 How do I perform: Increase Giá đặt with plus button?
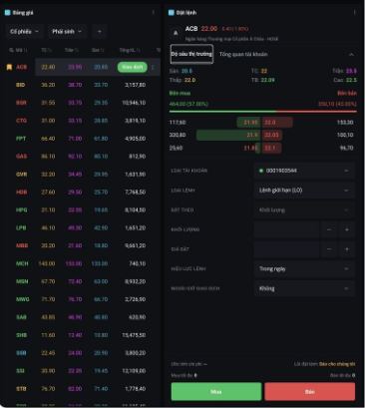347,249
